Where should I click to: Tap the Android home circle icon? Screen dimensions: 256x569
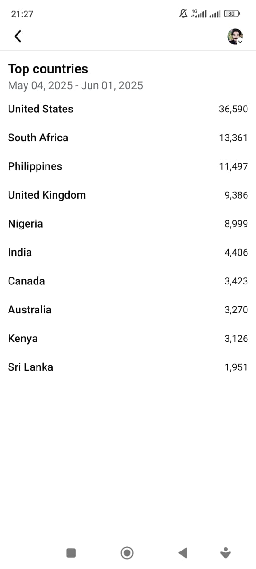pos(127,552)
